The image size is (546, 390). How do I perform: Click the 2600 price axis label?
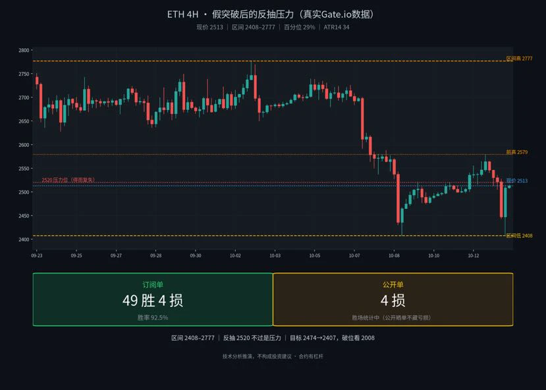24,145
